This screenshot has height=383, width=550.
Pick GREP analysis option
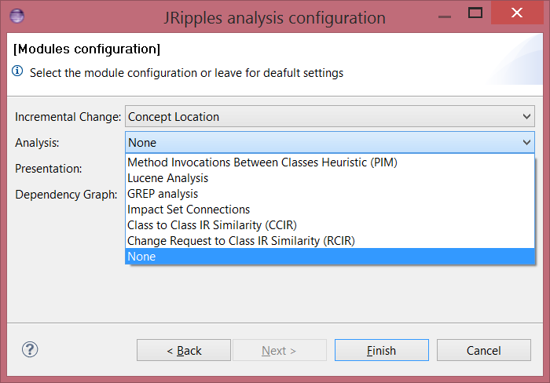point(163,194)
